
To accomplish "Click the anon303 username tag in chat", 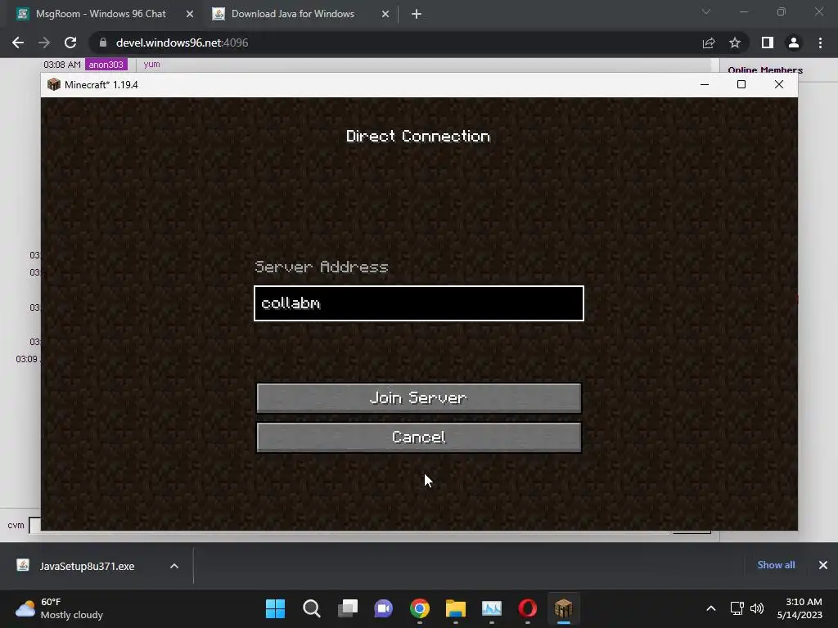I will coord(106,65).
